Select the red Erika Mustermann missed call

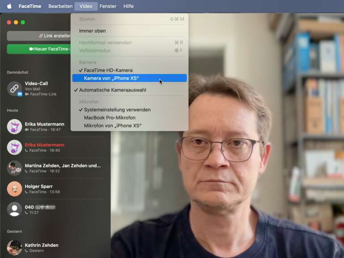pos(55,147)
